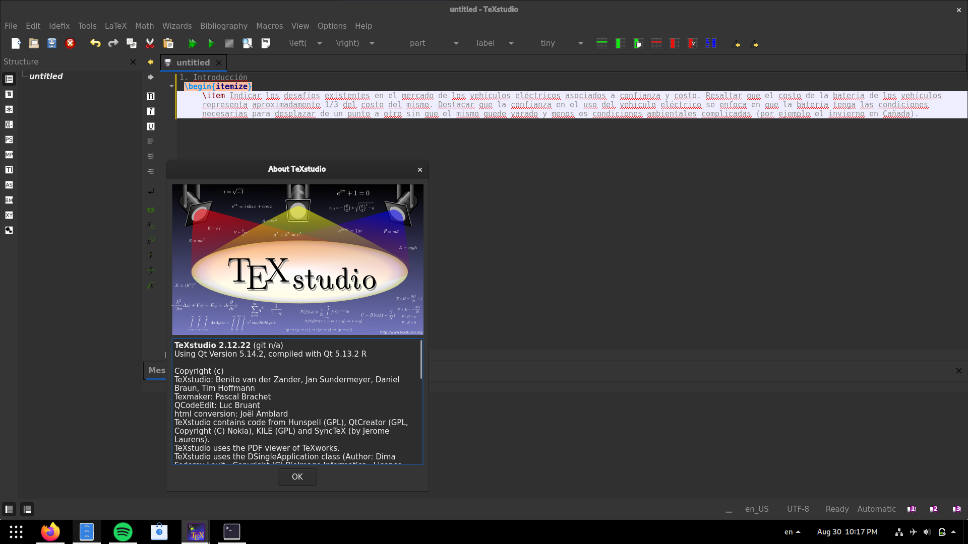Toggle the bottom panel in the status bar
Image resolution: width=968 pixels, height=544 pixels.
point(27,509)
